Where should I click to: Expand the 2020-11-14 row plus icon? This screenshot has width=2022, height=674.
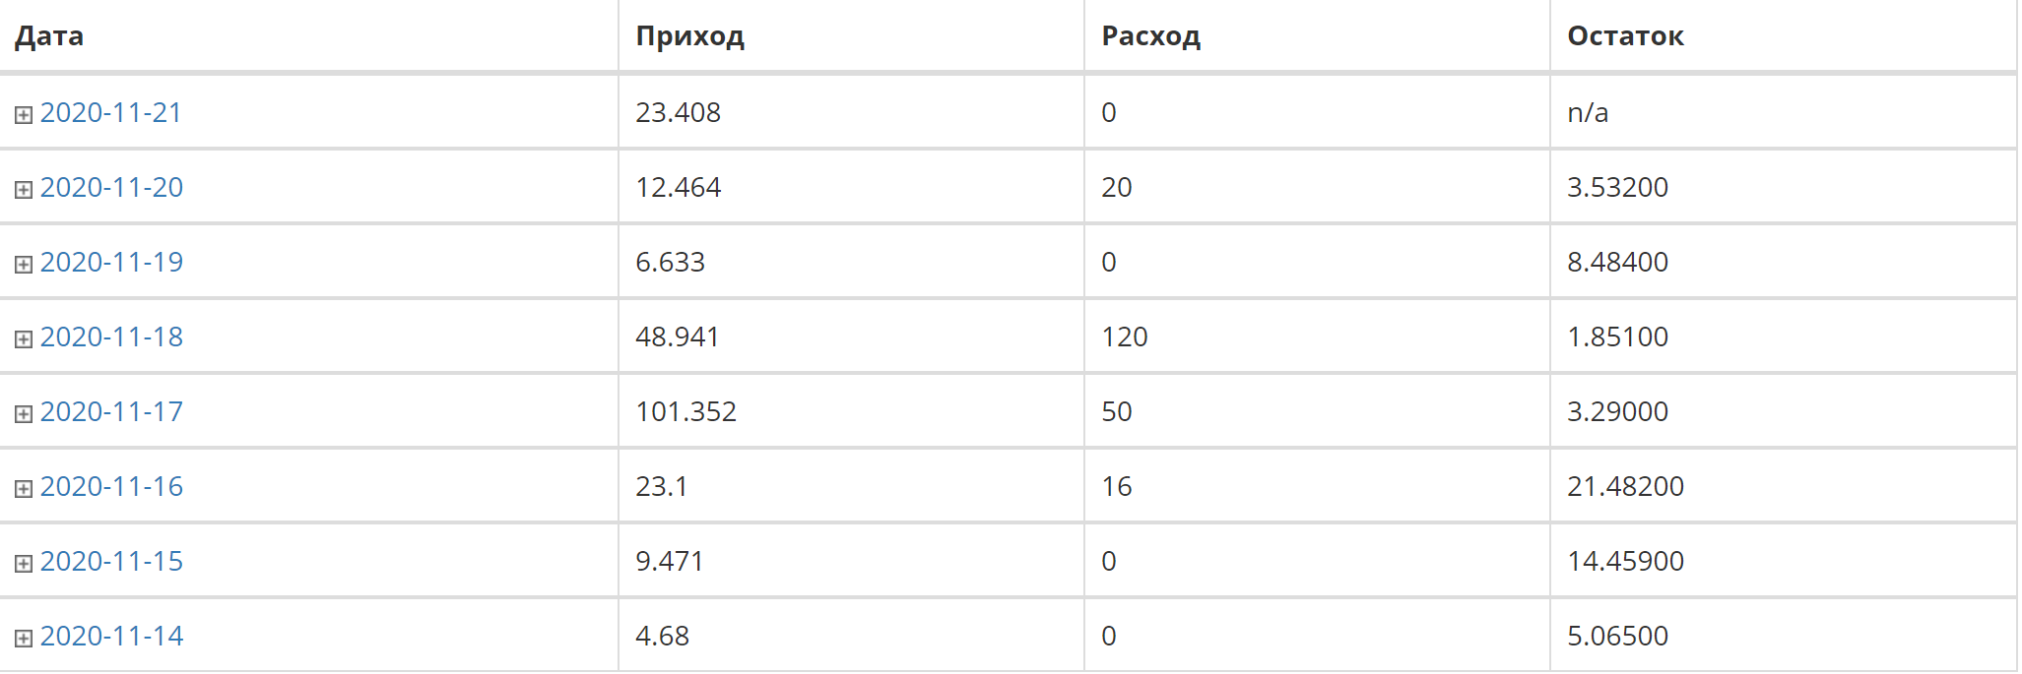click(x=24, y=639)
